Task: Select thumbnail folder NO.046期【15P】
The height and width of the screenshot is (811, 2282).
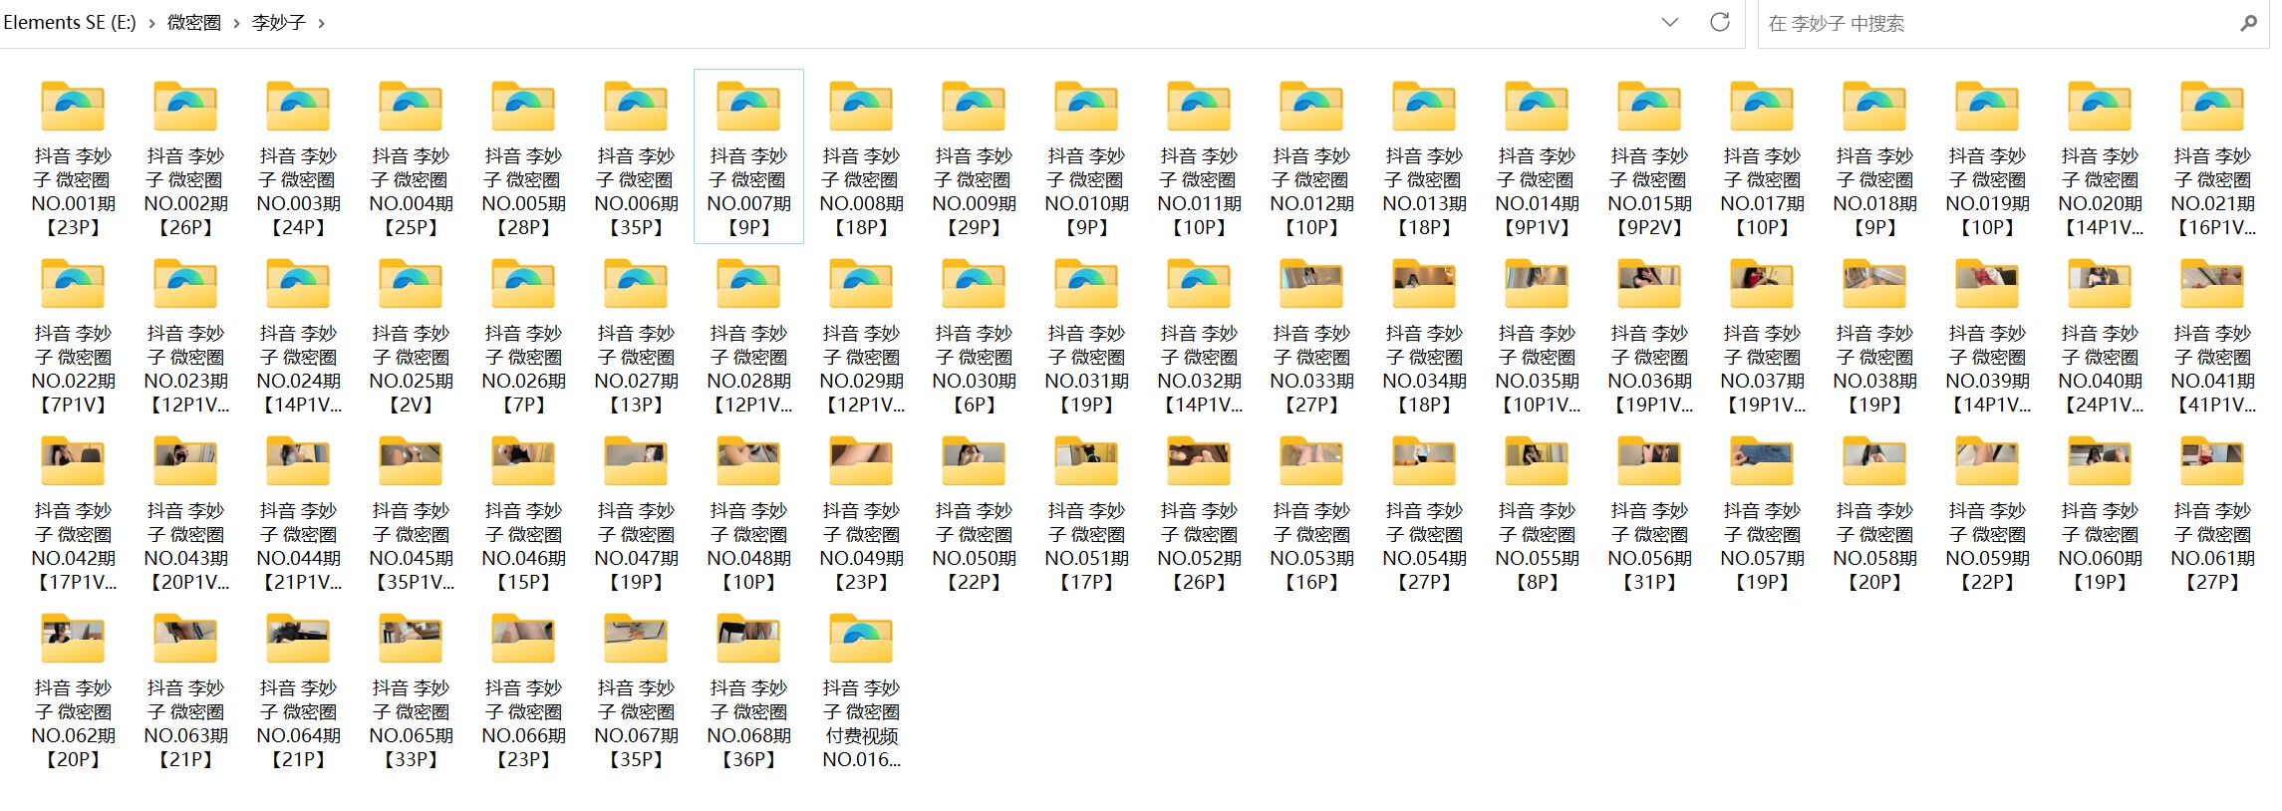Action: 523,512
